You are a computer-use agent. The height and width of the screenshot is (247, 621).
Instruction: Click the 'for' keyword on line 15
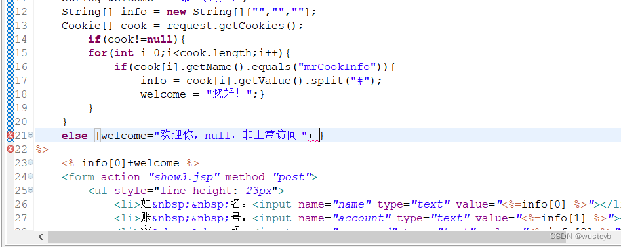(x=98, y=53)
